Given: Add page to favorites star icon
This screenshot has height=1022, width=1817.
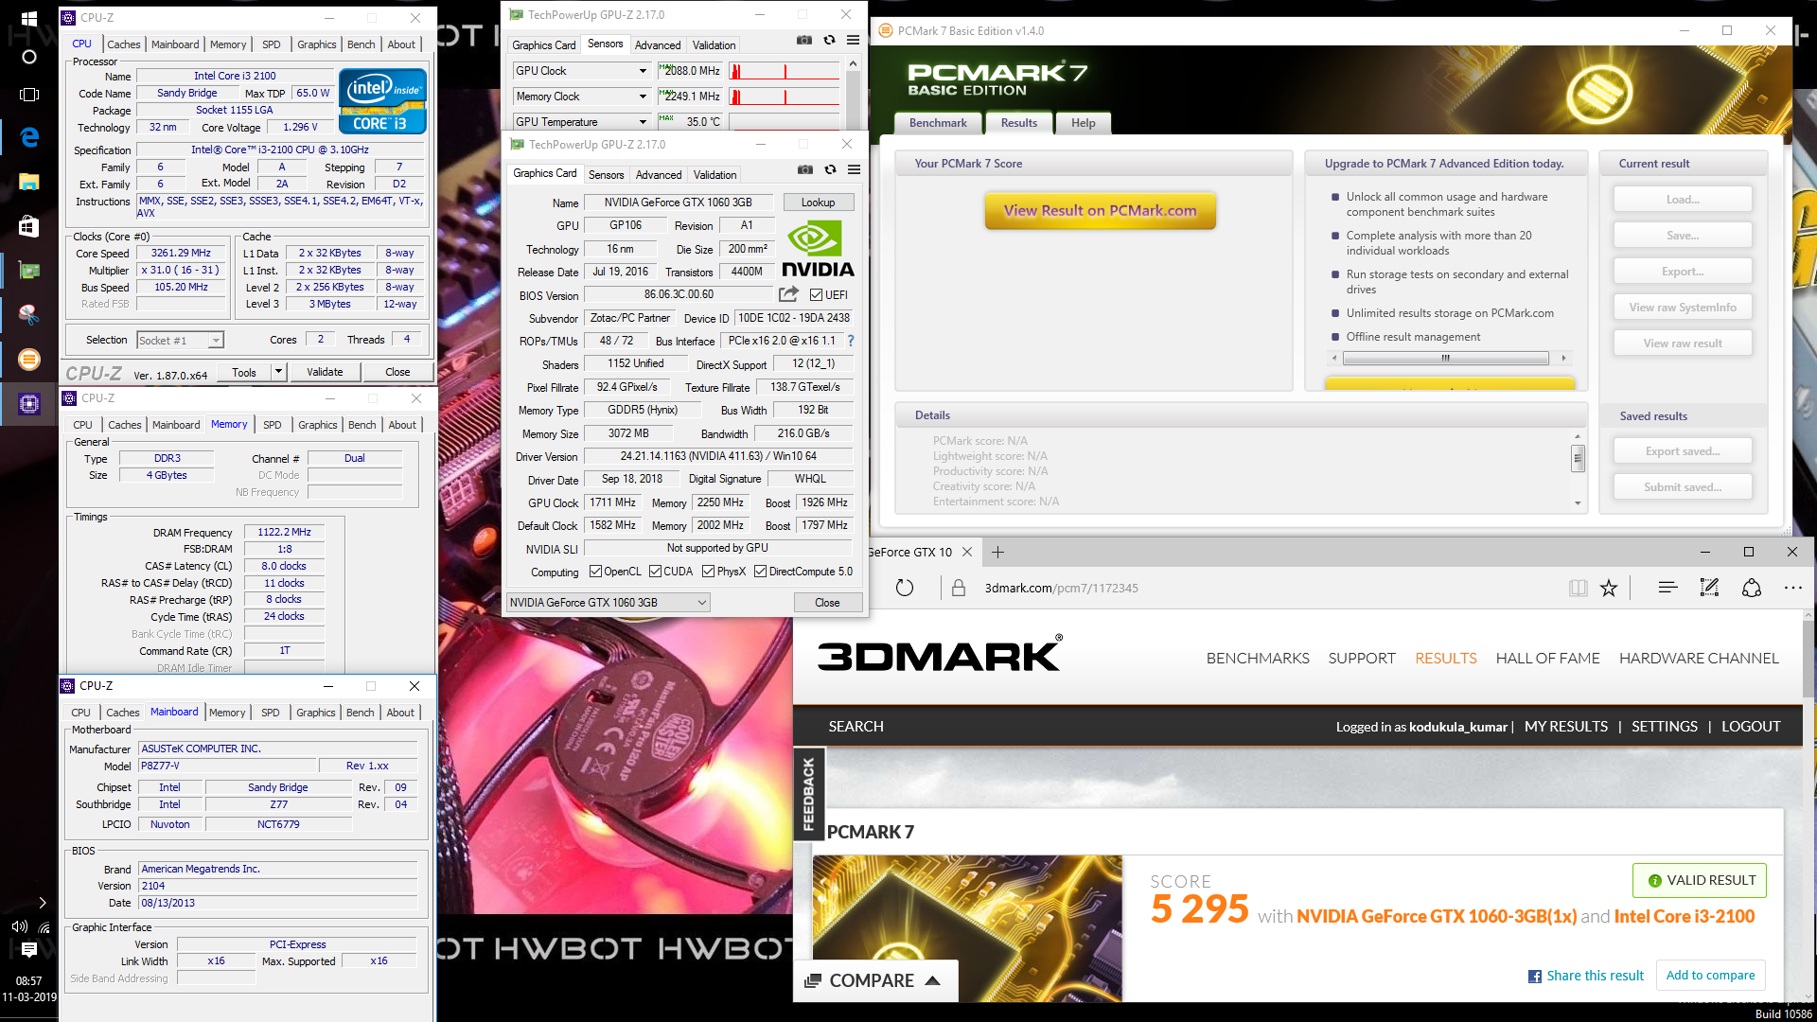Looking at the screenshot, I should [1608, 588].
